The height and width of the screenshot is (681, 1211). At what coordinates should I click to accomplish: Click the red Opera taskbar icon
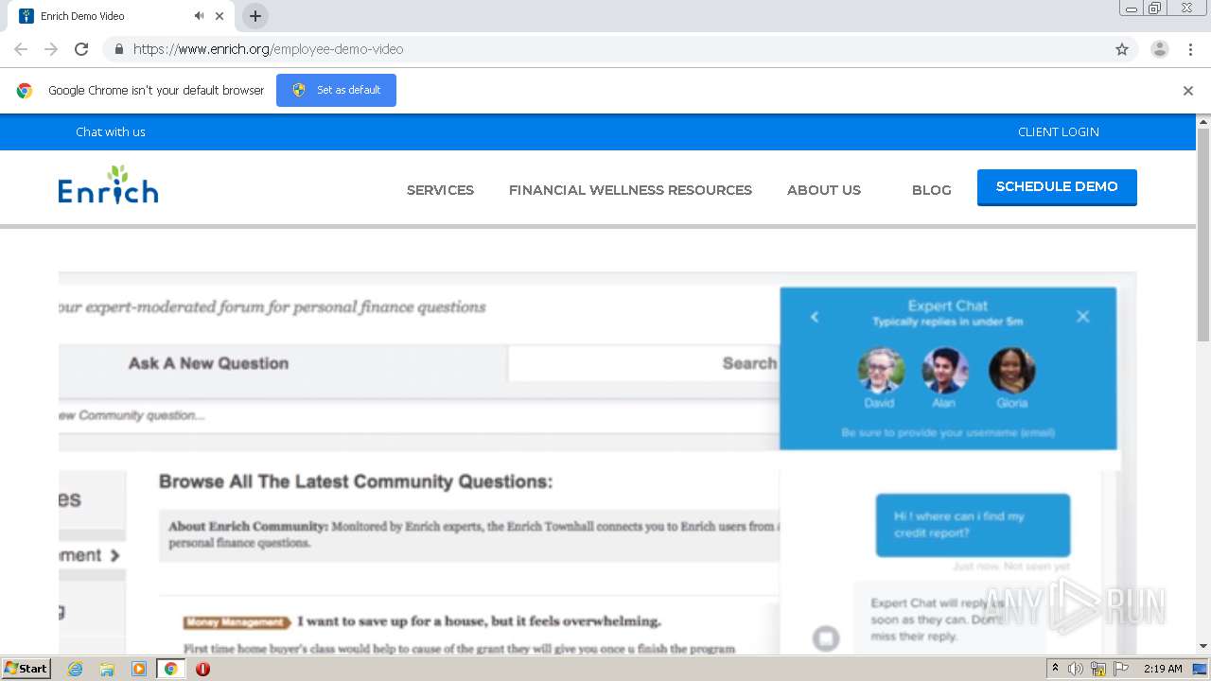tap(202, 669)
